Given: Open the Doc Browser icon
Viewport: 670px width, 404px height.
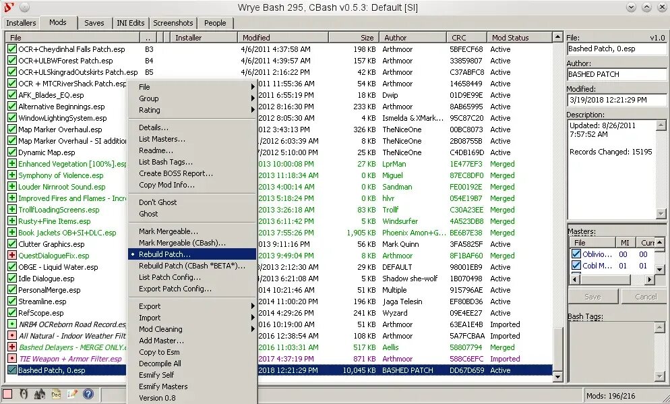Looking at the screenshot, I should click(56, 394).
